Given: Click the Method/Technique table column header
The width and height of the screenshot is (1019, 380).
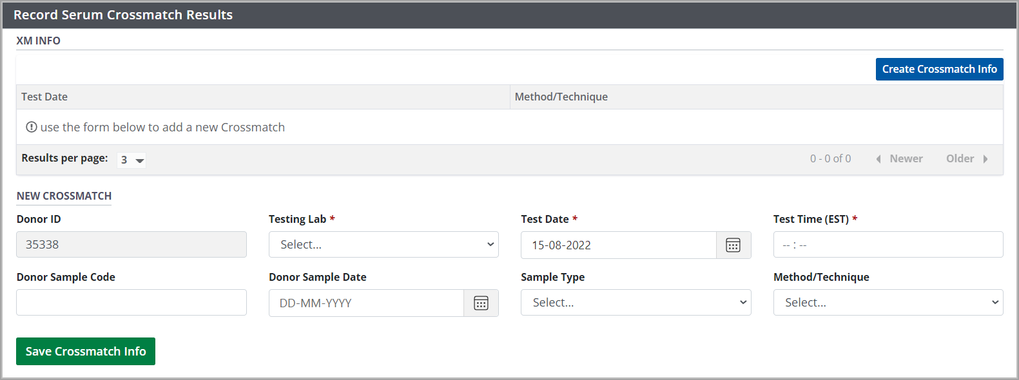Looking at the screenshot, I should click(x=561, y=97).
